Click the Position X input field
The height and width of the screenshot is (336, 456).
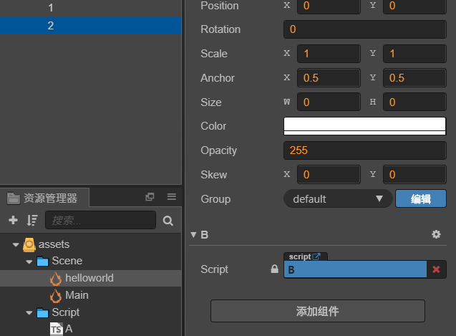pos(329,6)
